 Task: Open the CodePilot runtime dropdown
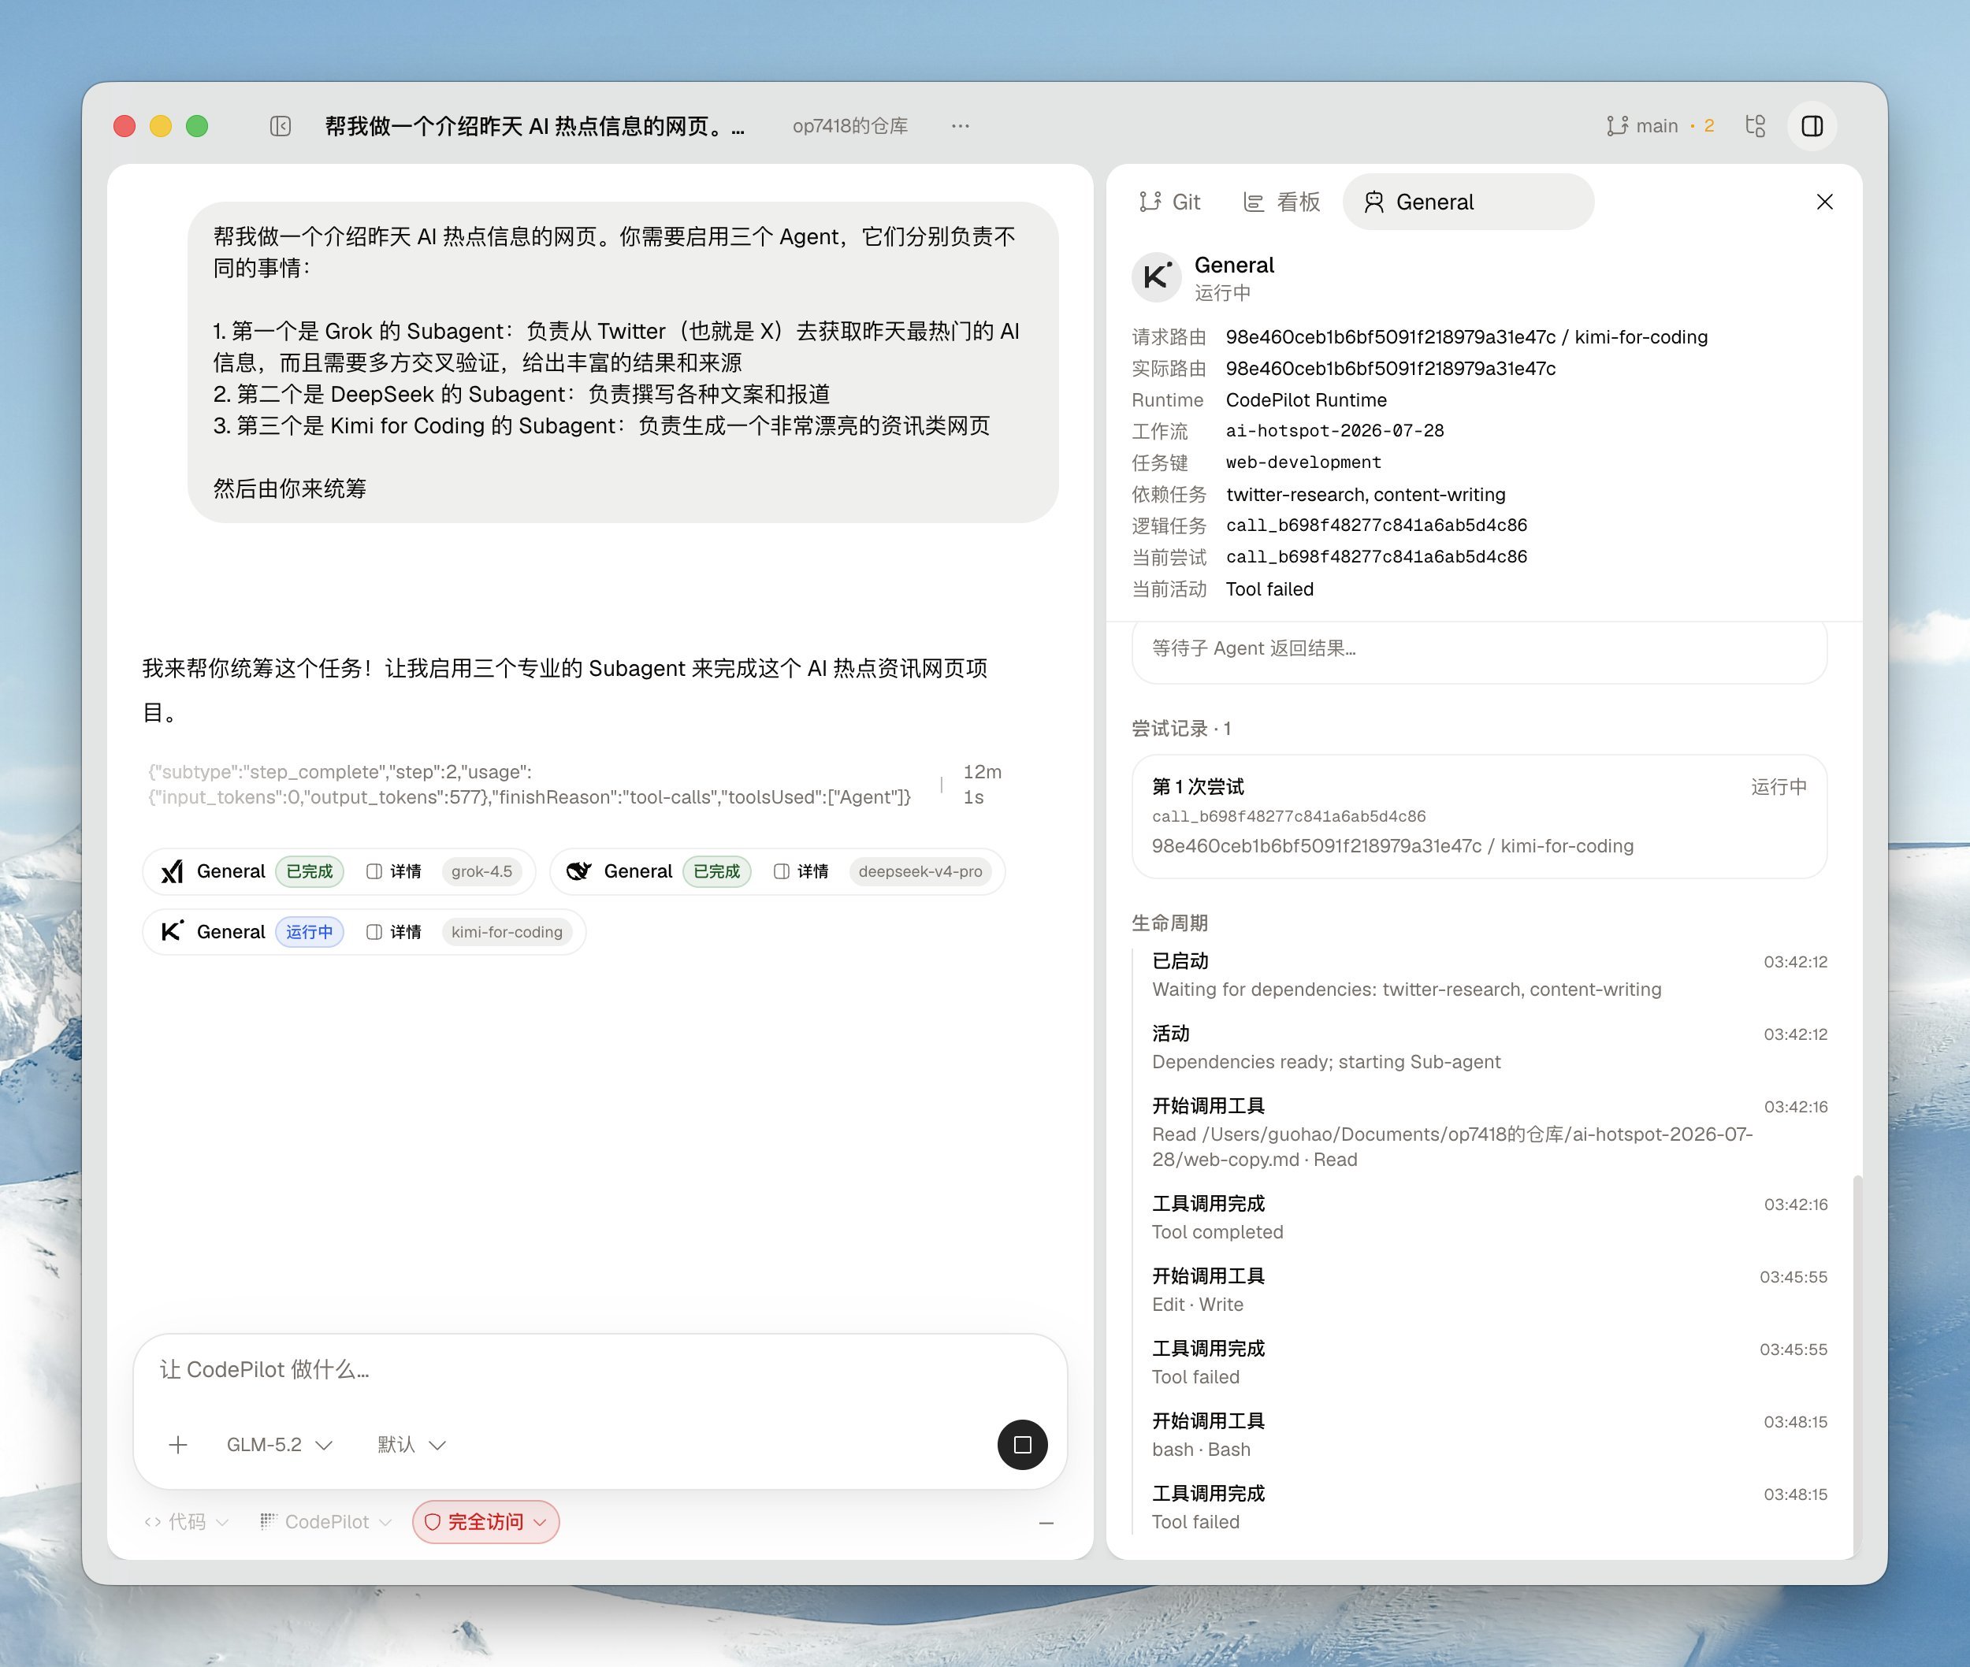pos(325,1522)
